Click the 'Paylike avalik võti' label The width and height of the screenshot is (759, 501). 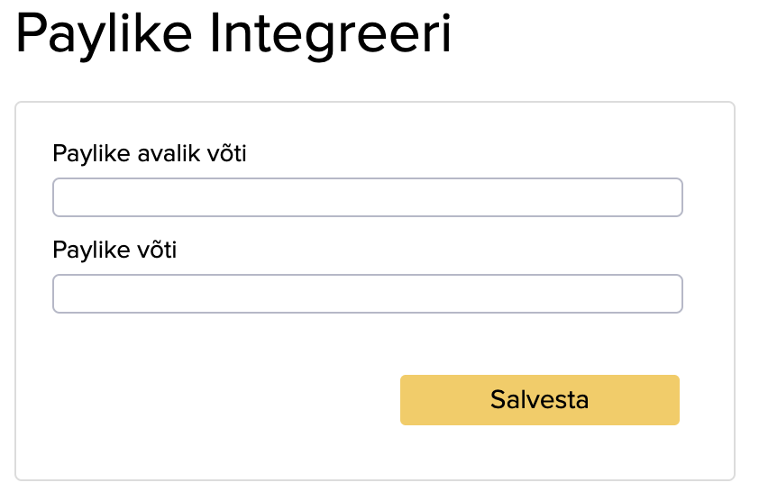point(150,154)
